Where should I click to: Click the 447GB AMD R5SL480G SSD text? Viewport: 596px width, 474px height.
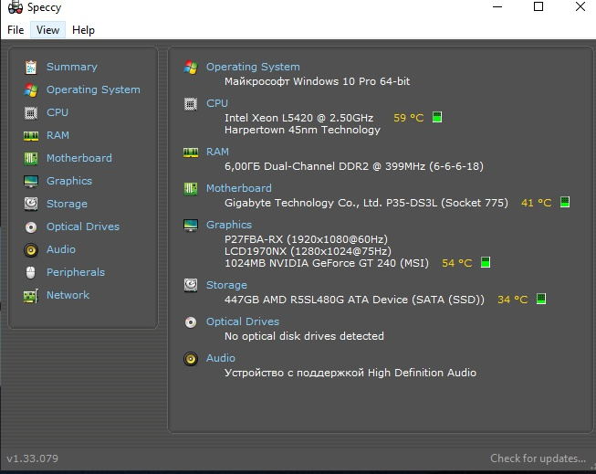click(x=355, y=300)
